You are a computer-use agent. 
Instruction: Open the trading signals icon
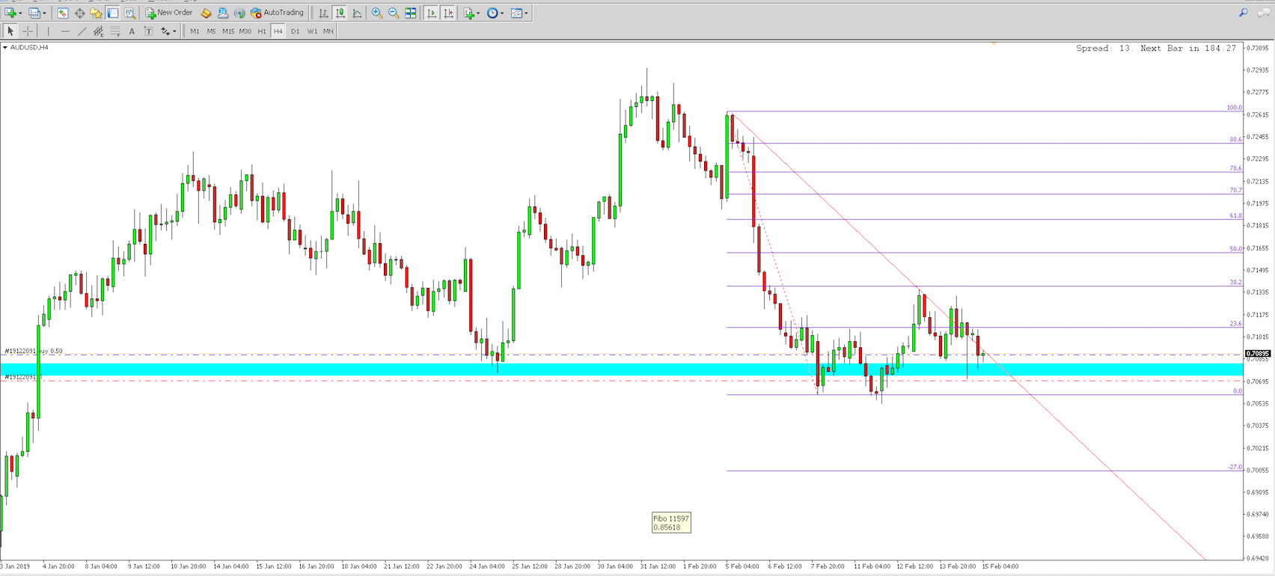tap(239, 13)
